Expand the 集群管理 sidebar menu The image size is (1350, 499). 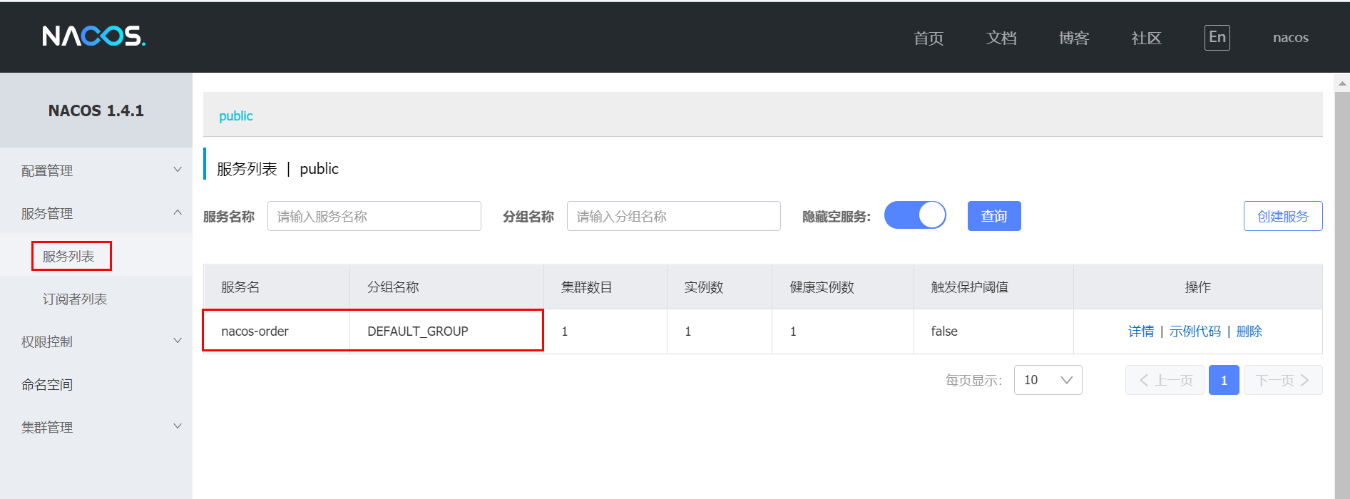(x=96, y=427)
